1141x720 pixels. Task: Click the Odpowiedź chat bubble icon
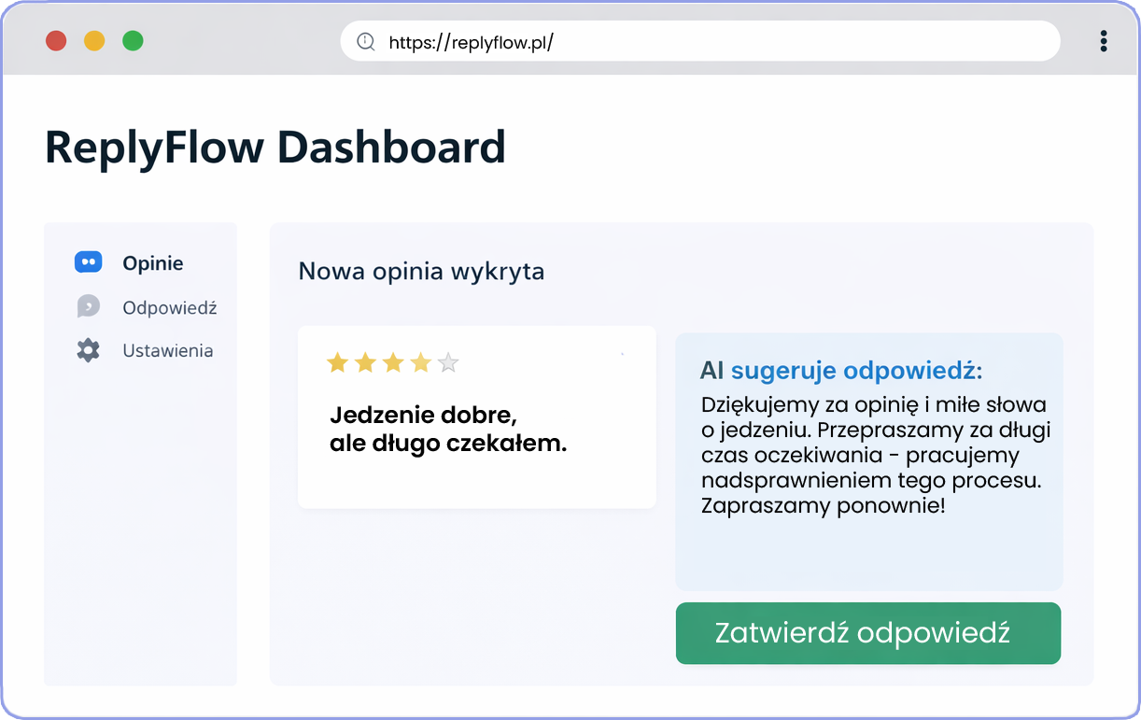point(88,306)
